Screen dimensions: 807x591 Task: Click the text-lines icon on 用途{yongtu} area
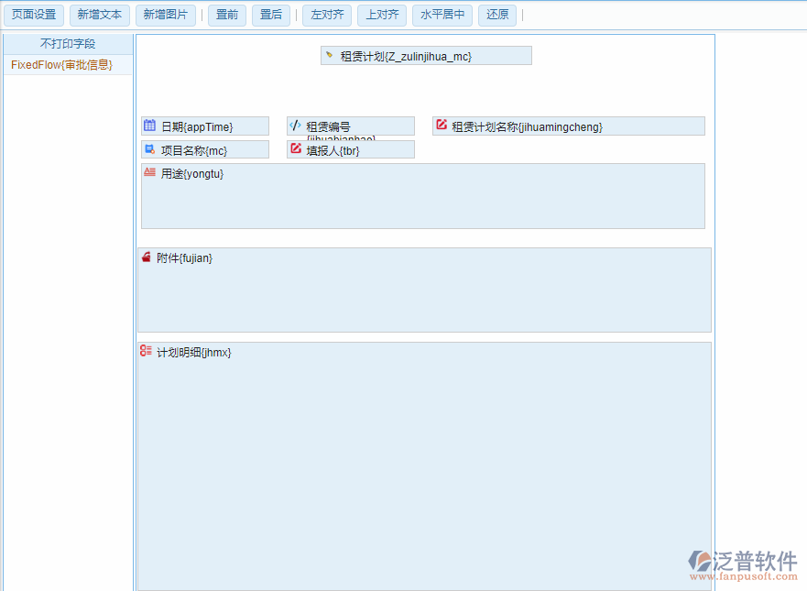(148, 172)
